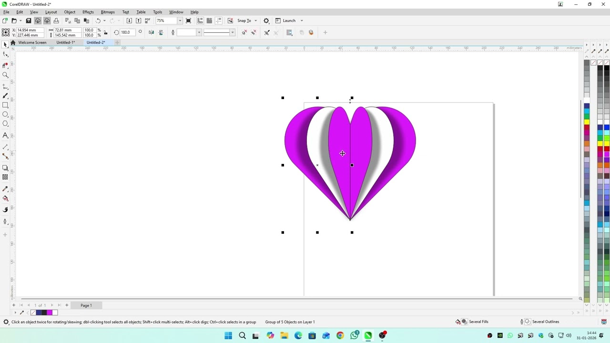
Task: Select the Pick tool in toolbox
Action: pos(5,44)
